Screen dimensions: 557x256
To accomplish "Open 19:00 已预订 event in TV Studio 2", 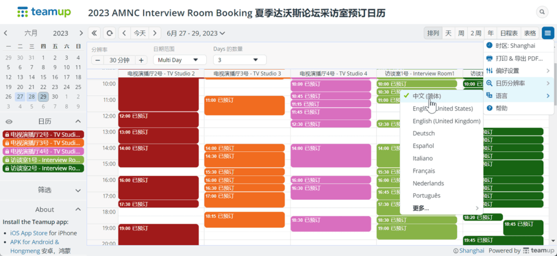I will (x=158, y=234).
